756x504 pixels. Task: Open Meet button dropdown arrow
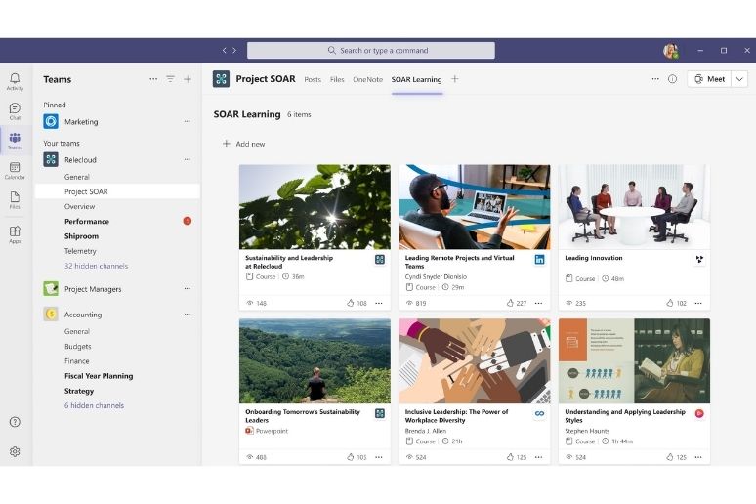point(739,79)
